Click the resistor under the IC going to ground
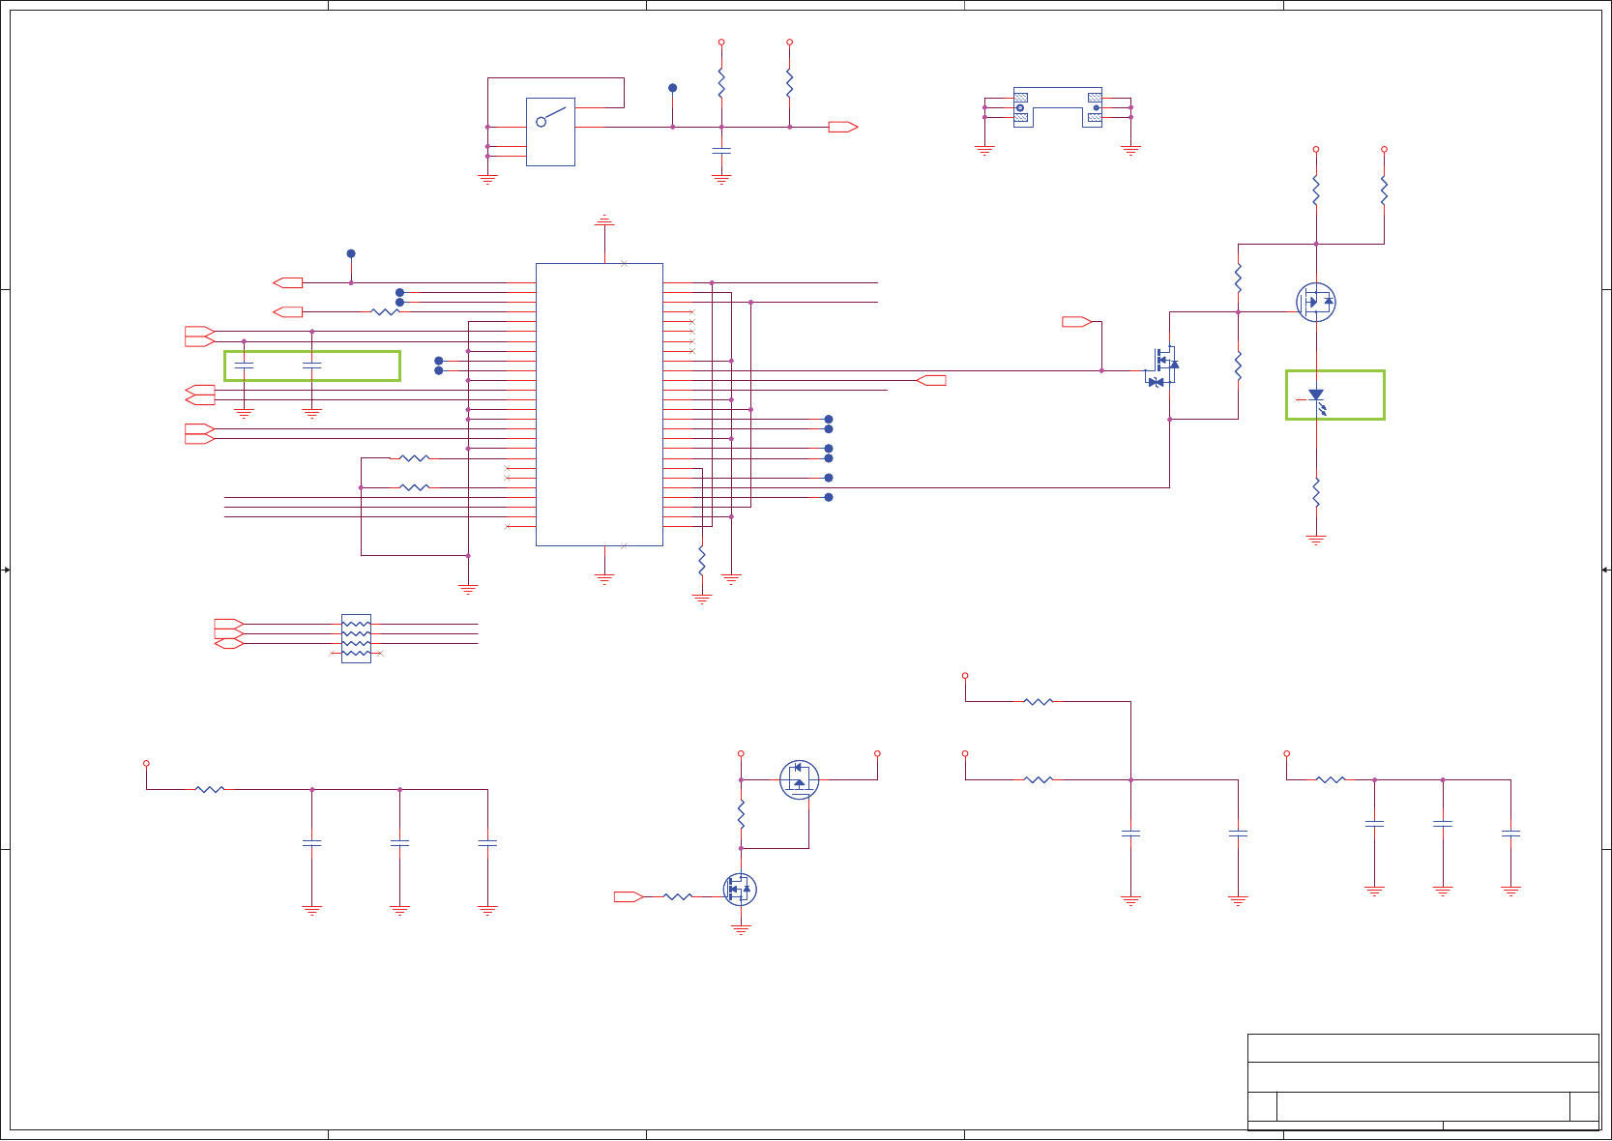This screenshot has height=1141, width=1612. tap(702, 561)
